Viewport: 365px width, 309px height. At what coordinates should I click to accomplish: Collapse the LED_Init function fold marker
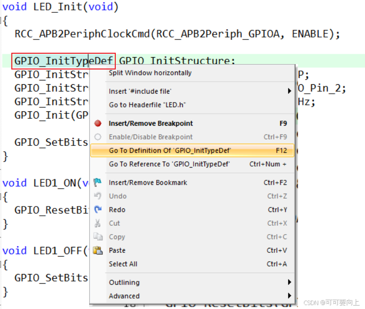tap(1, 21)
